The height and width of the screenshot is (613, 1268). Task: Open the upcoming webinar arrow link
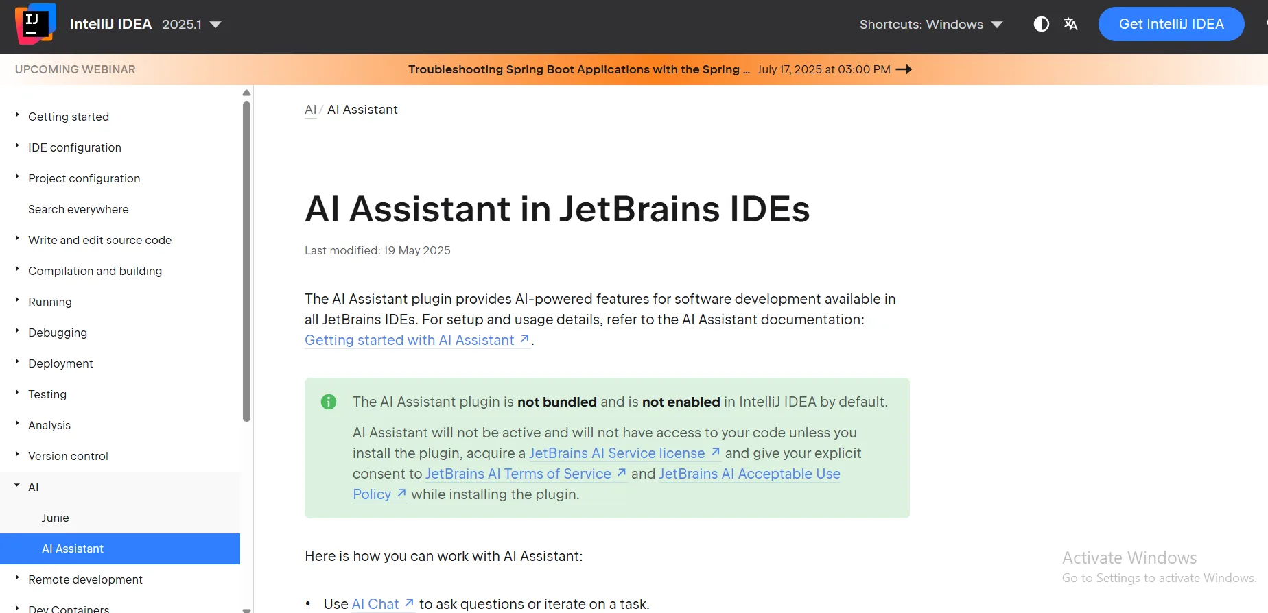904,69
